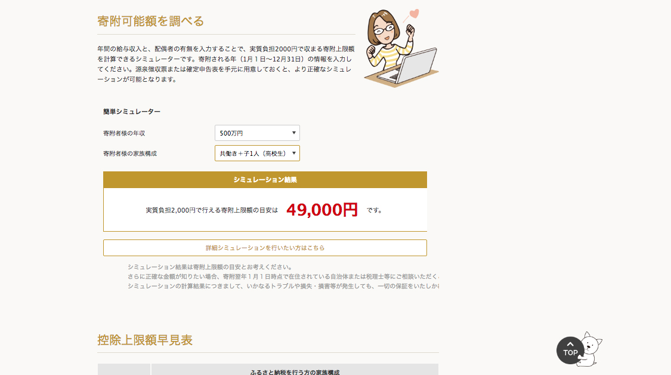
Task: Click the シミュレーション結果 gold header bar
Action: pos(265,179)
